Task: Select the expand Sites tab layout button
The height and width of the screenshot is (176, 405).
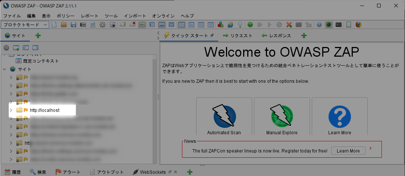Action: pyautogui.click(x=152, y=25)
